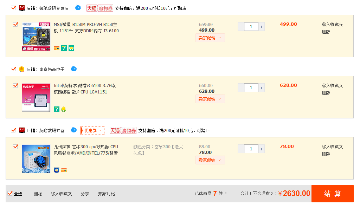This screenshot has width=360, height=215.
Task: Decrease quantity of MSI motherboard
Action: [241, 27]
